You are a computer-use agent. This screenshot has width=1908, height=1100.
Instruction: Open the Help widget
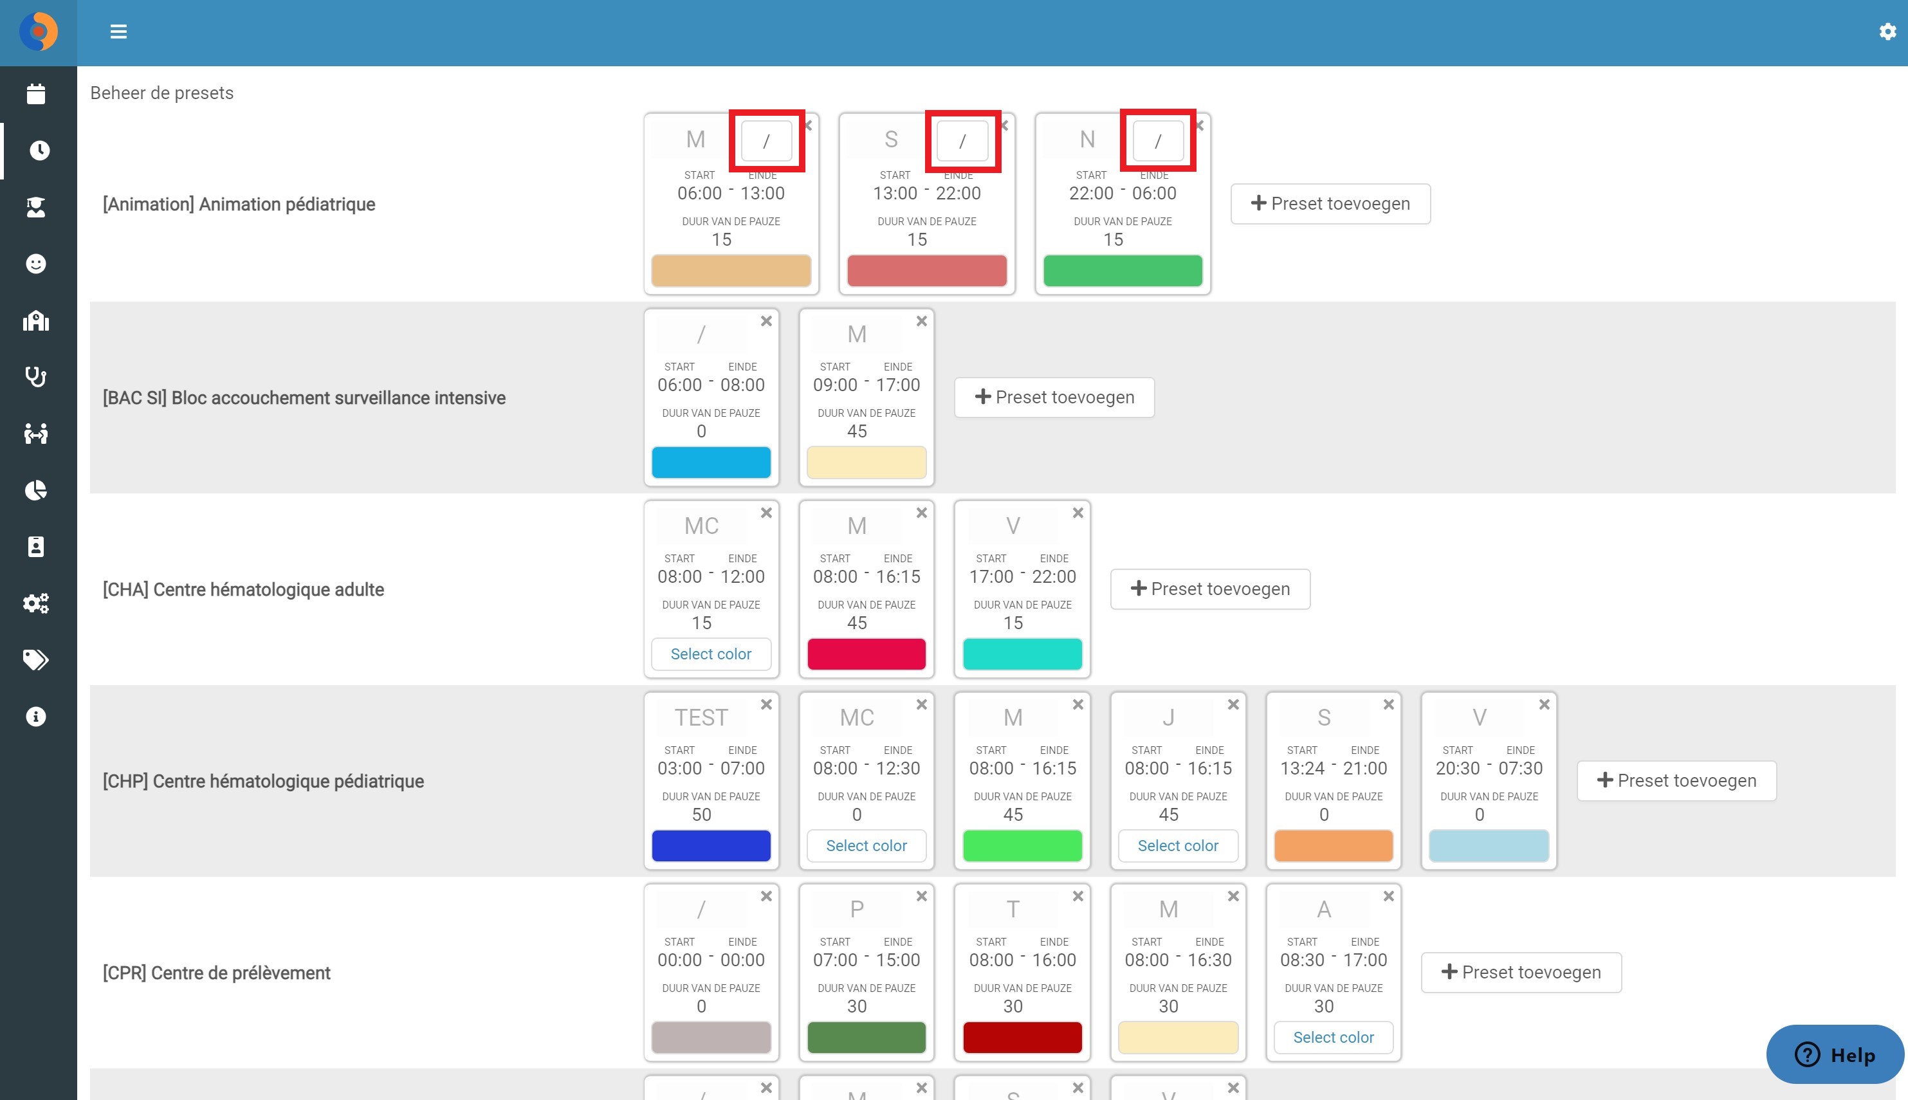(1835, 1055)
